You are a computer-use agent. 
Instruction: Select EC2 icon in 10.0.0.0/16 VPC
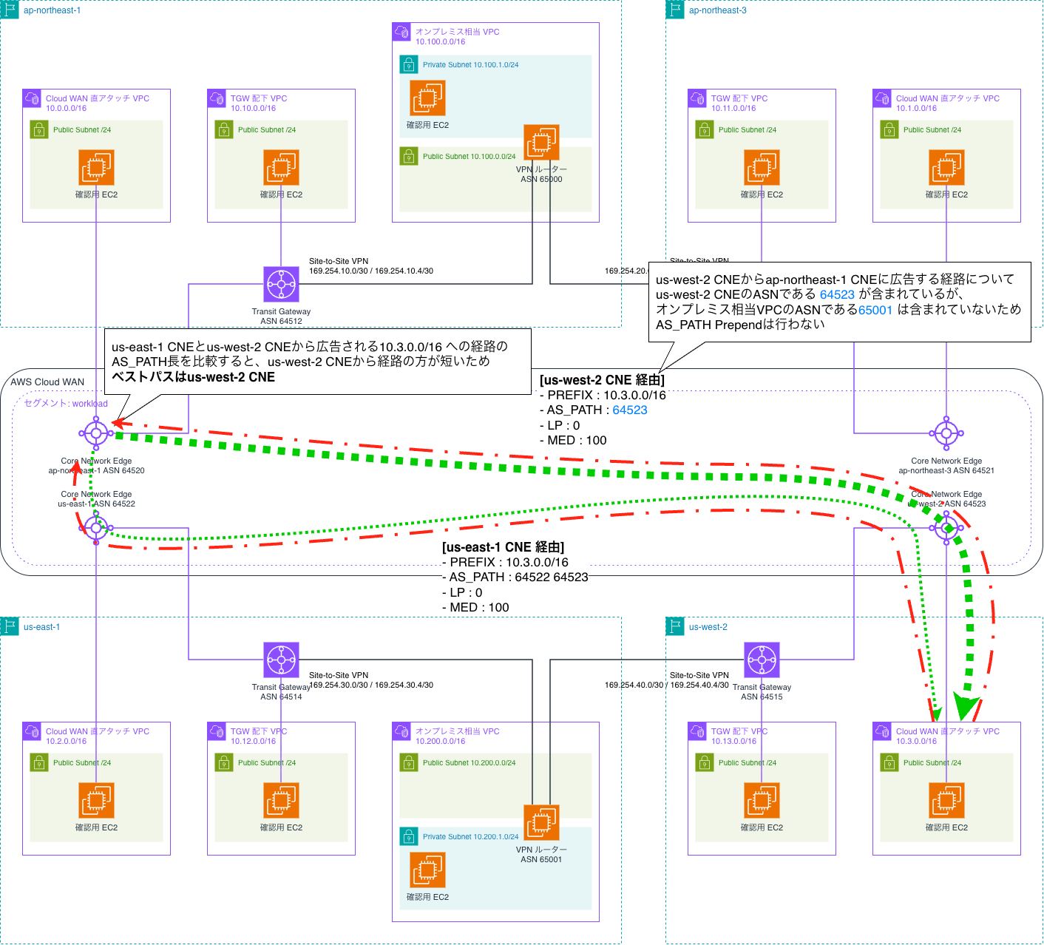[96, 167]
